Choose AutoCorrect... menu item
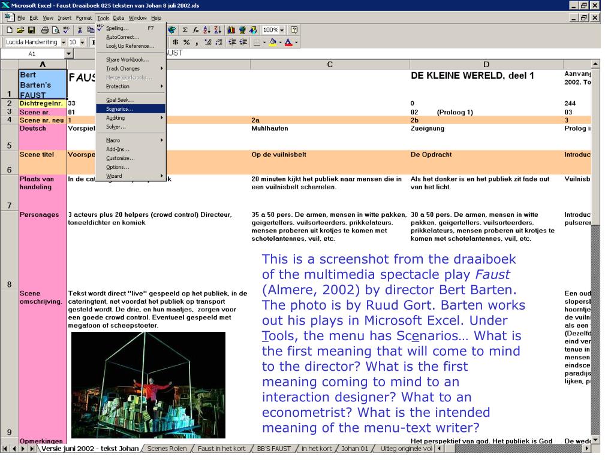This screenshot has height=460, width=614. point(130,37)
